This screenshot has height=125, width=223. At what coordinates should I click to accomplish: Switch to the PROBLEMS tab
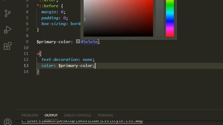30,115
